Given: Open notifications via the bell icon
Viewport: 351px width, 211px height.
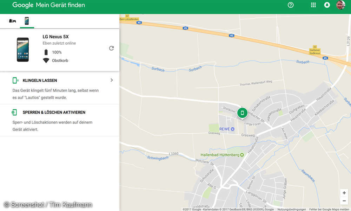Looking at the screenshot, I should (327, 5).
